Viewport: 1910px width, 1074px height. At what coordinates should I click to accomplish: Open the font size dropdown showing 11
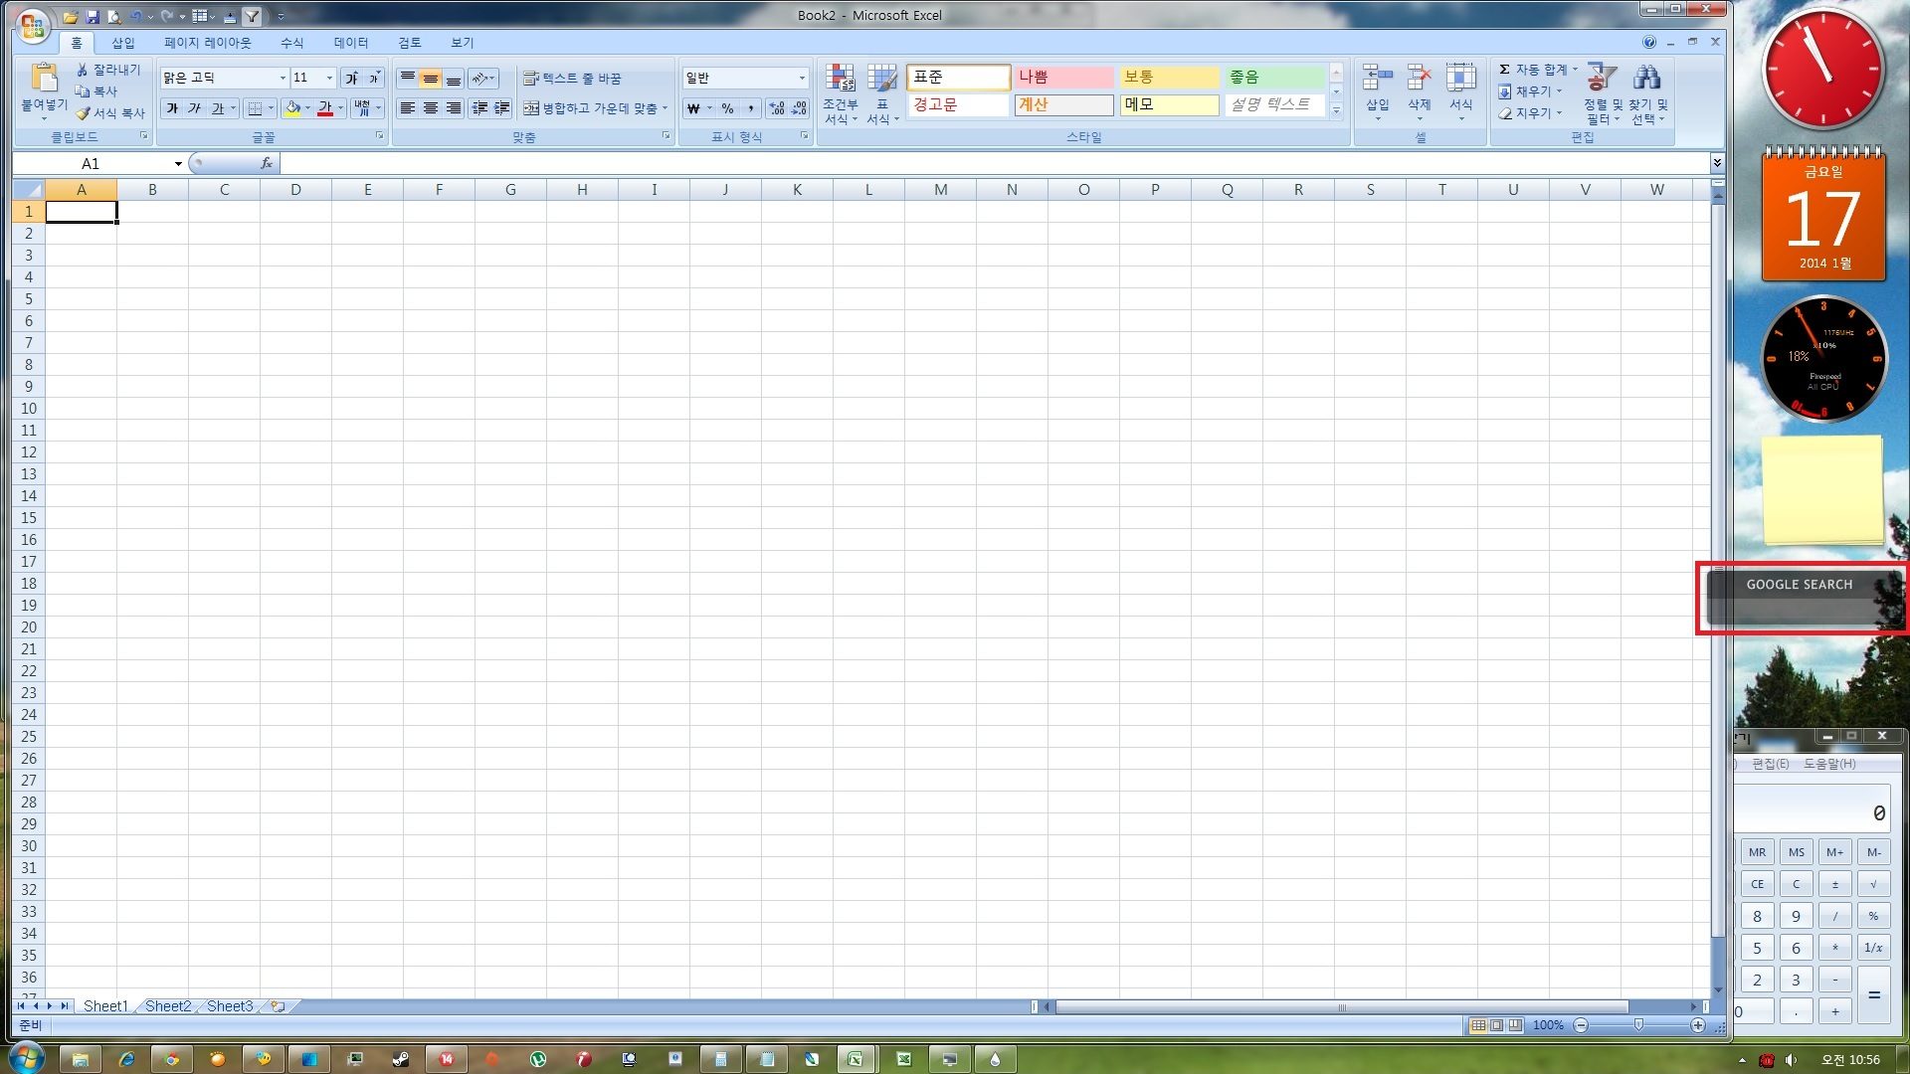[x=329, y=78]
